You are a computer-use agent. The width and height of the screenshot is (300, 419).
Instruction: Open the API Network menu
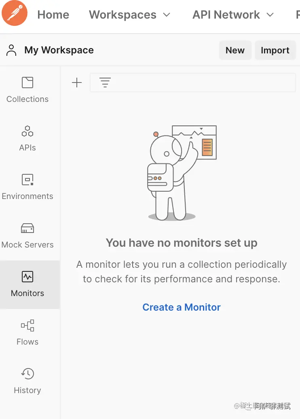[x=226, y=15]
